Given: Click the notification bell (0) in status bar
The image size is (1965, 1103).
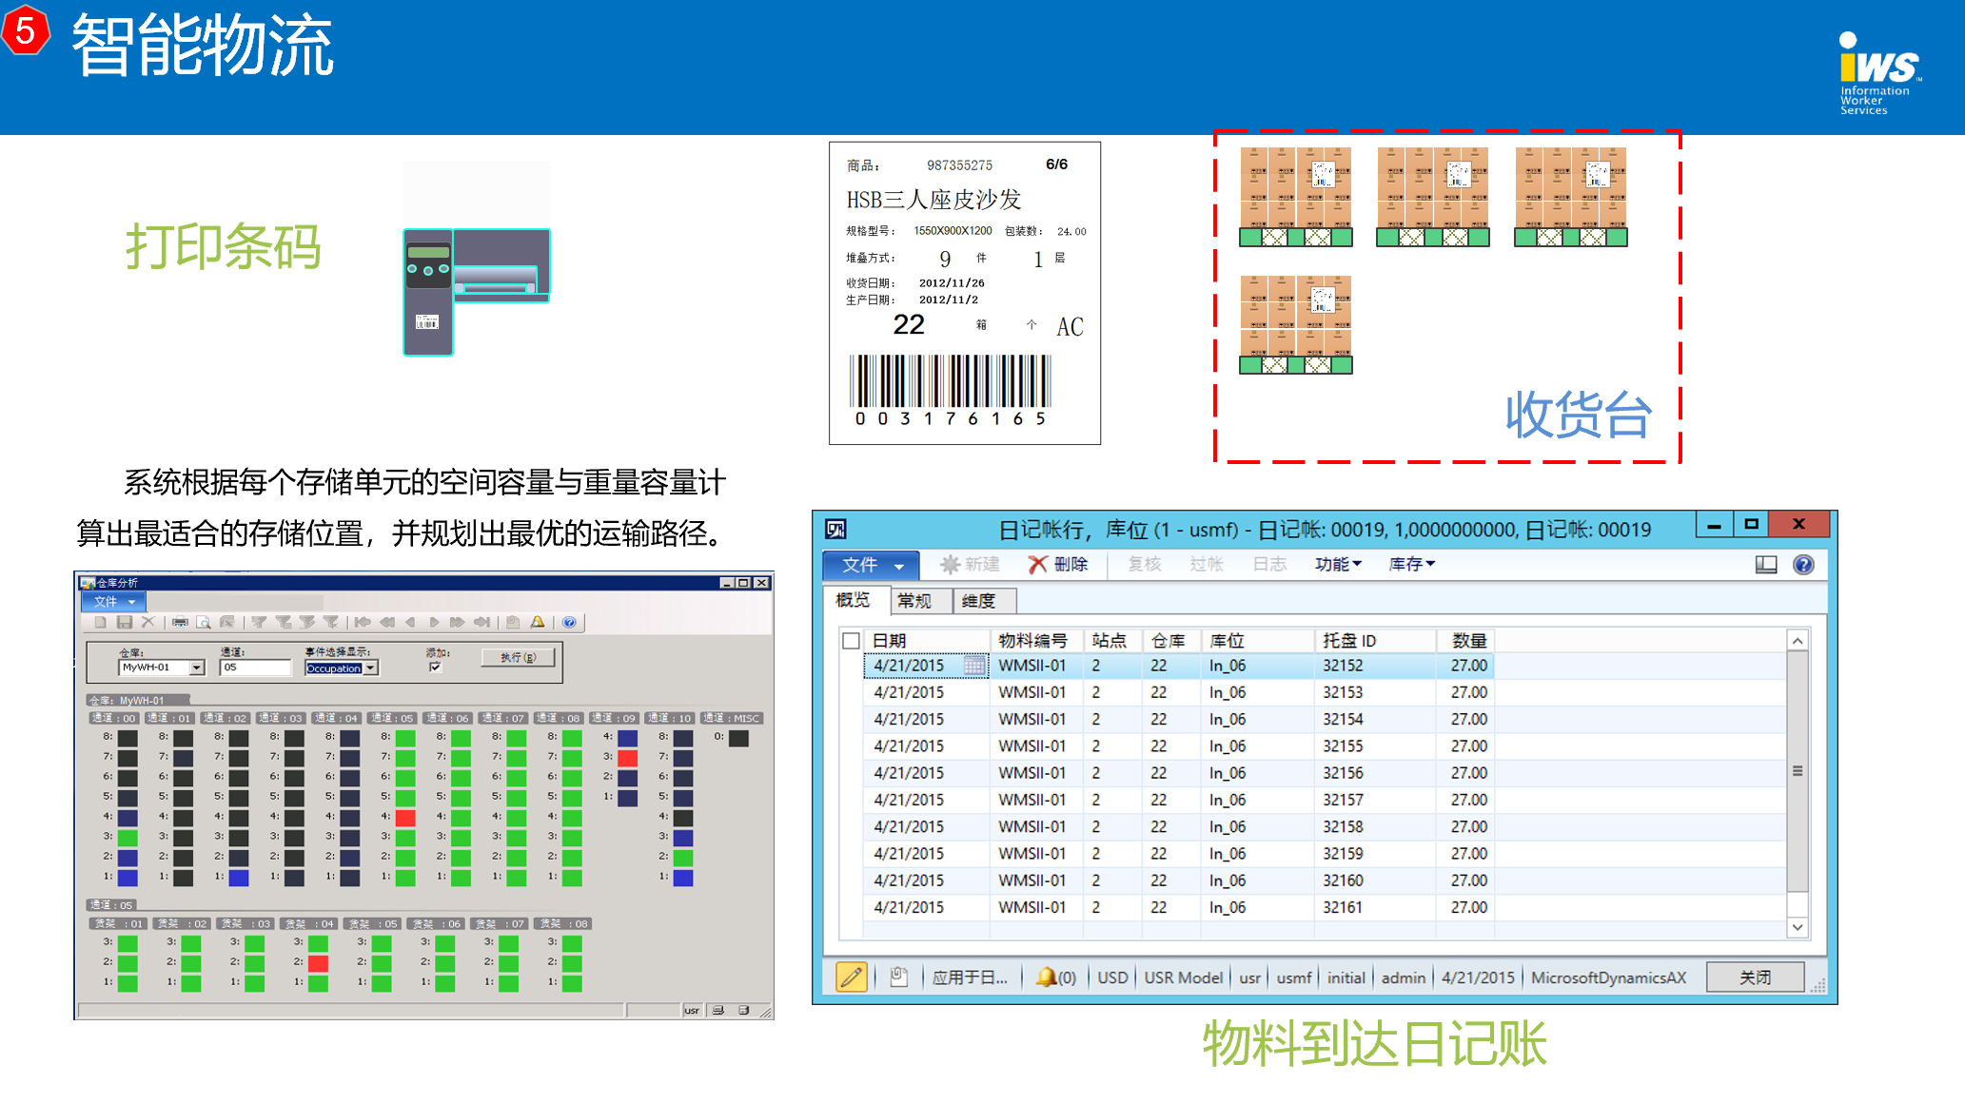Looking at the screenshot, I should coord(1056,977).
